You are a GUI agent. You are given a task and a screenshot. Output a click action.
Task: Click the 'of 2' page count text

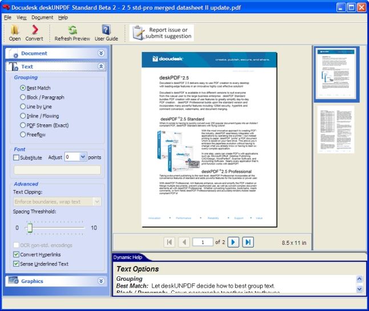[220, 242]
